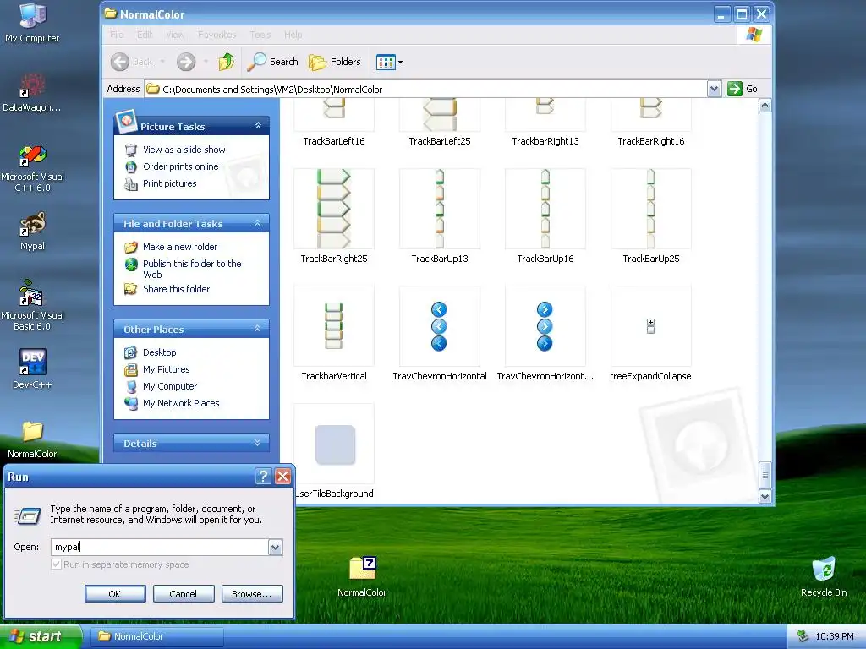
Task: Open the Help menu
Action: (293, 34)
